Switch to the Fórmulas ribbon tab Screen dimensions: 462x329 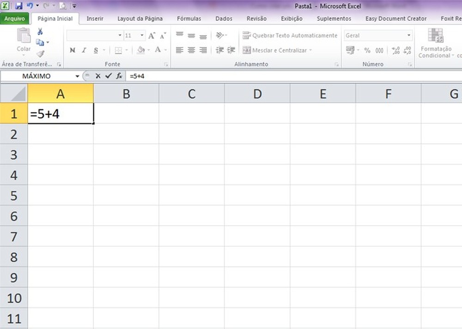coord(188,18)
